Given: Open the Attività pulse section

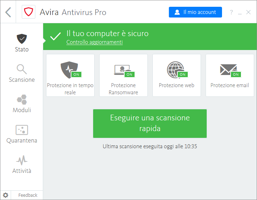Looking at the screenshot, I should pyautogui.click(x=22, y=164).
